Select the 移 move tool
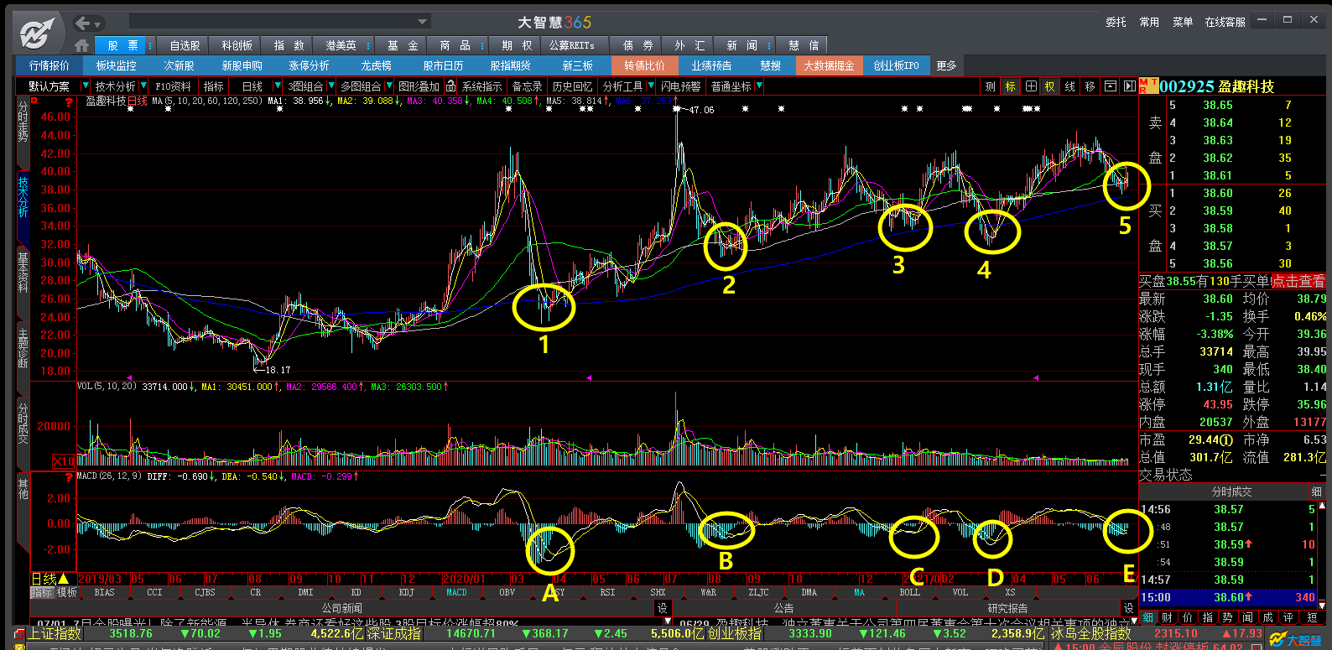This screenshot has height=650, width=1332. [1090, 86]
